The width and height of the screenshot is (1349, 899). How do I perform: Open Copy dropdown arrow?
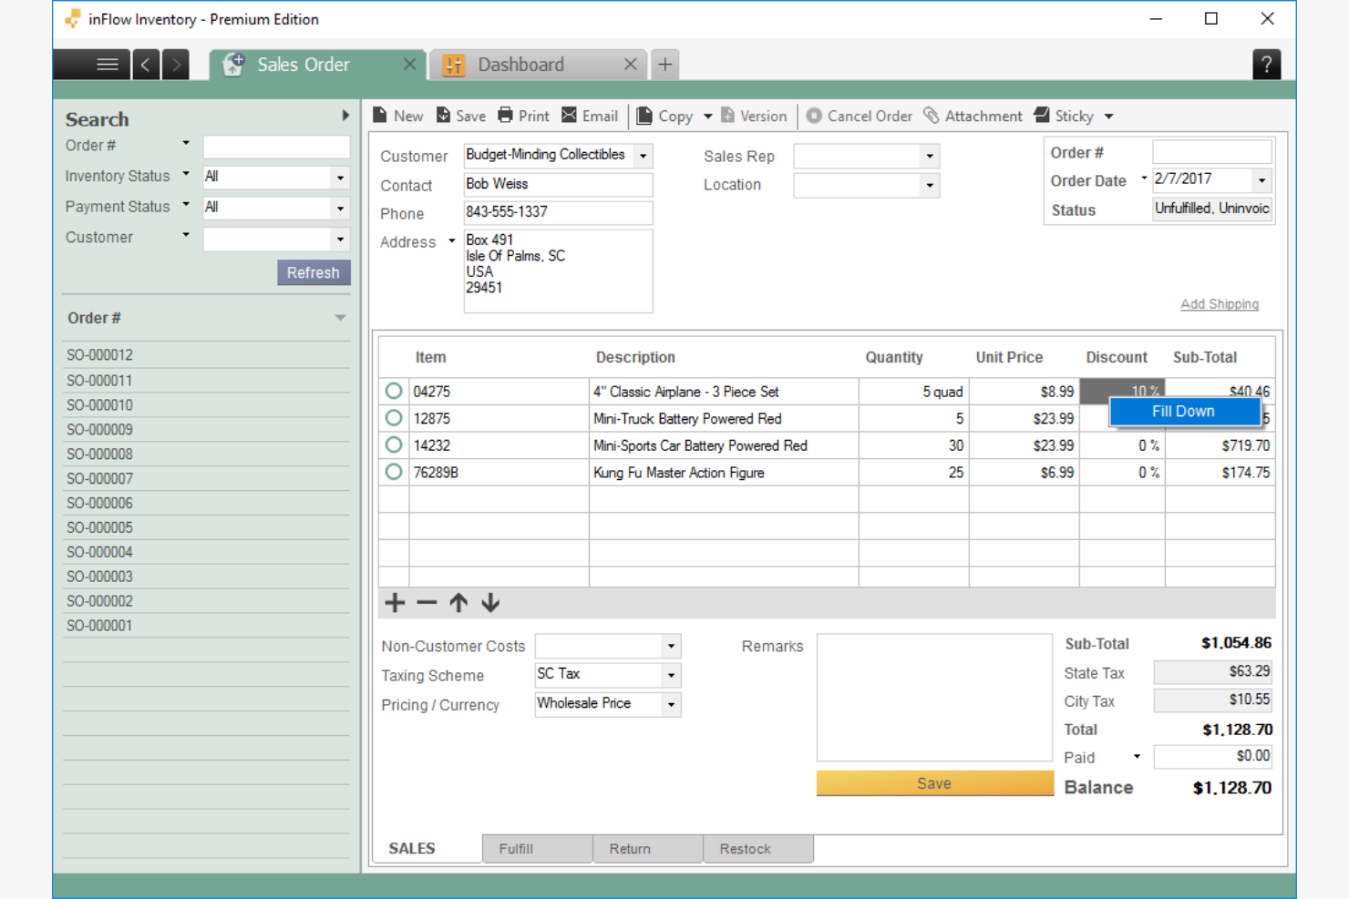(707, 117)
